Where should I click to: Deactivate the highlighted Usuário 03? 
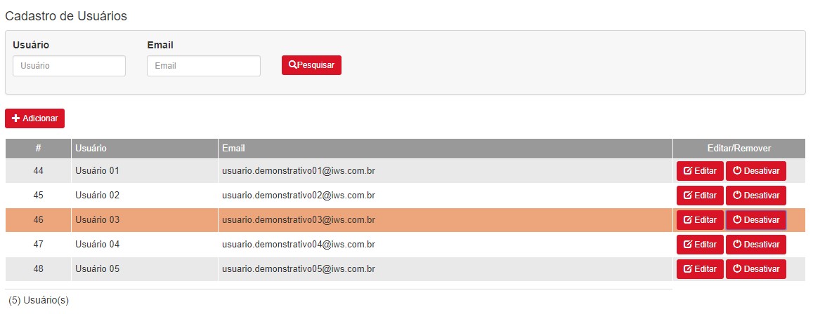coord(755,220)
